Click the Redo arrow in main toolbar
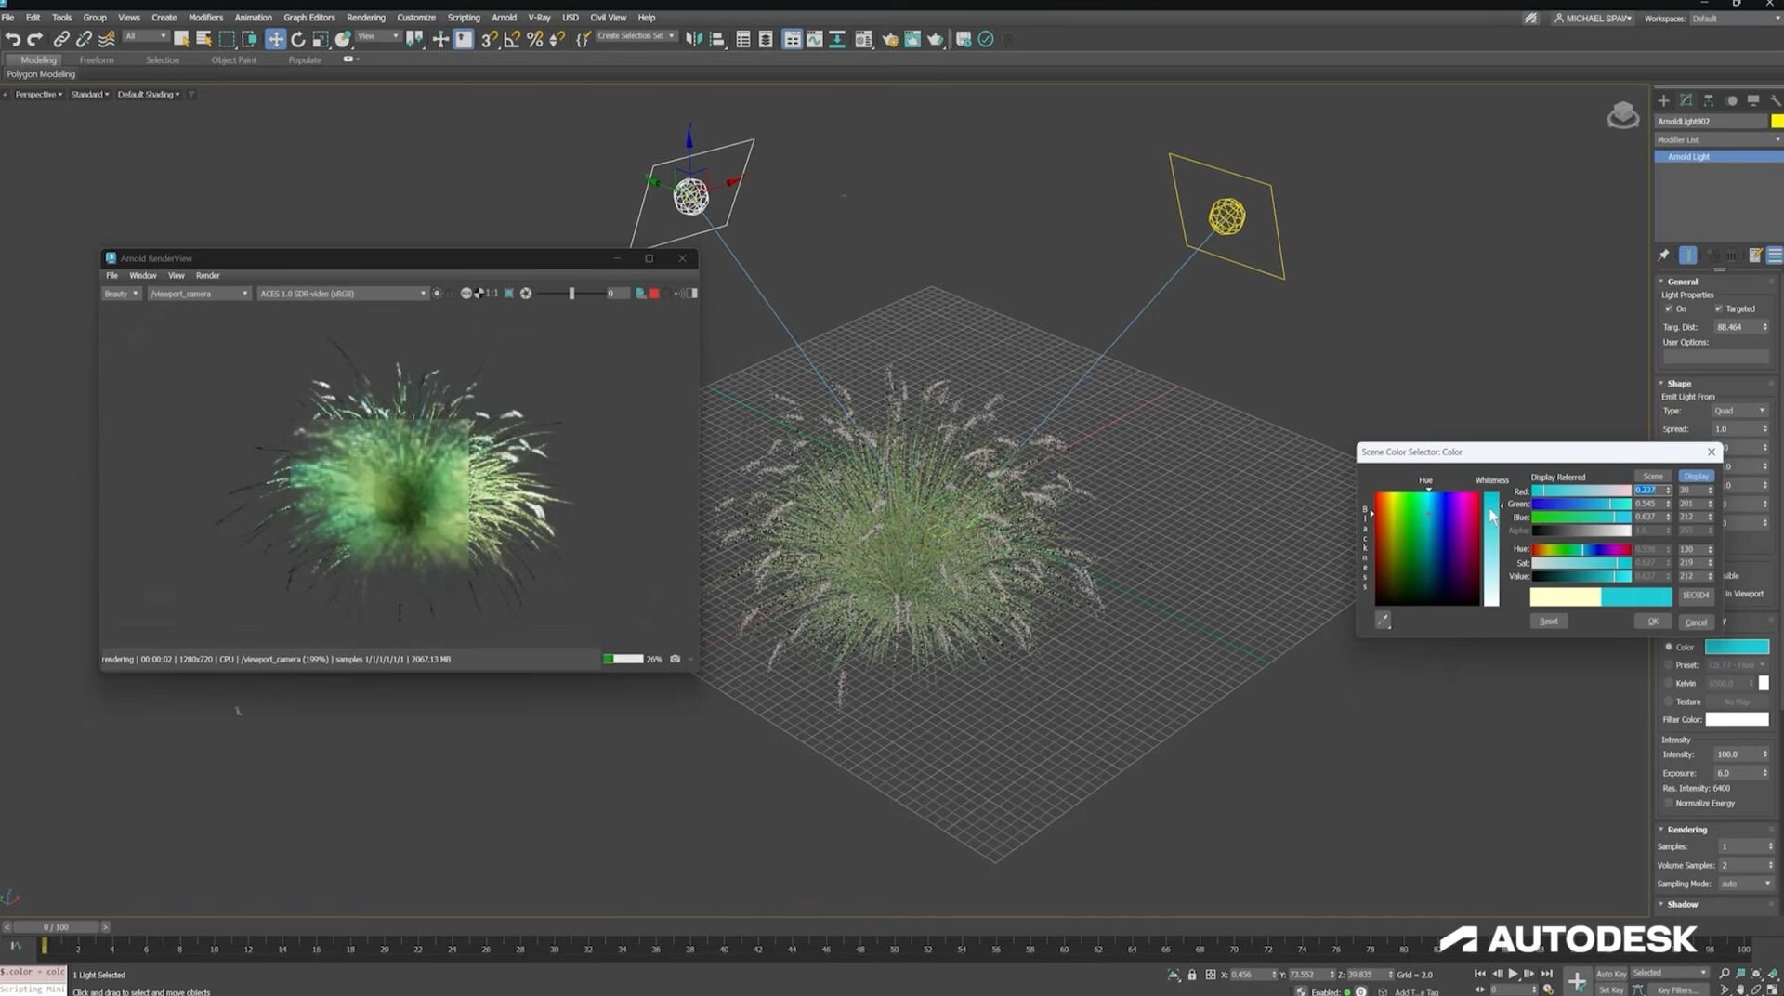Screen dimensions: 1784x996 pos(35,39)
